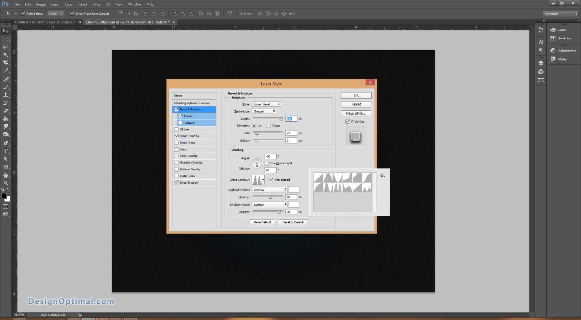Open the Auto-Select Layer dropdown

coord(56,13)
